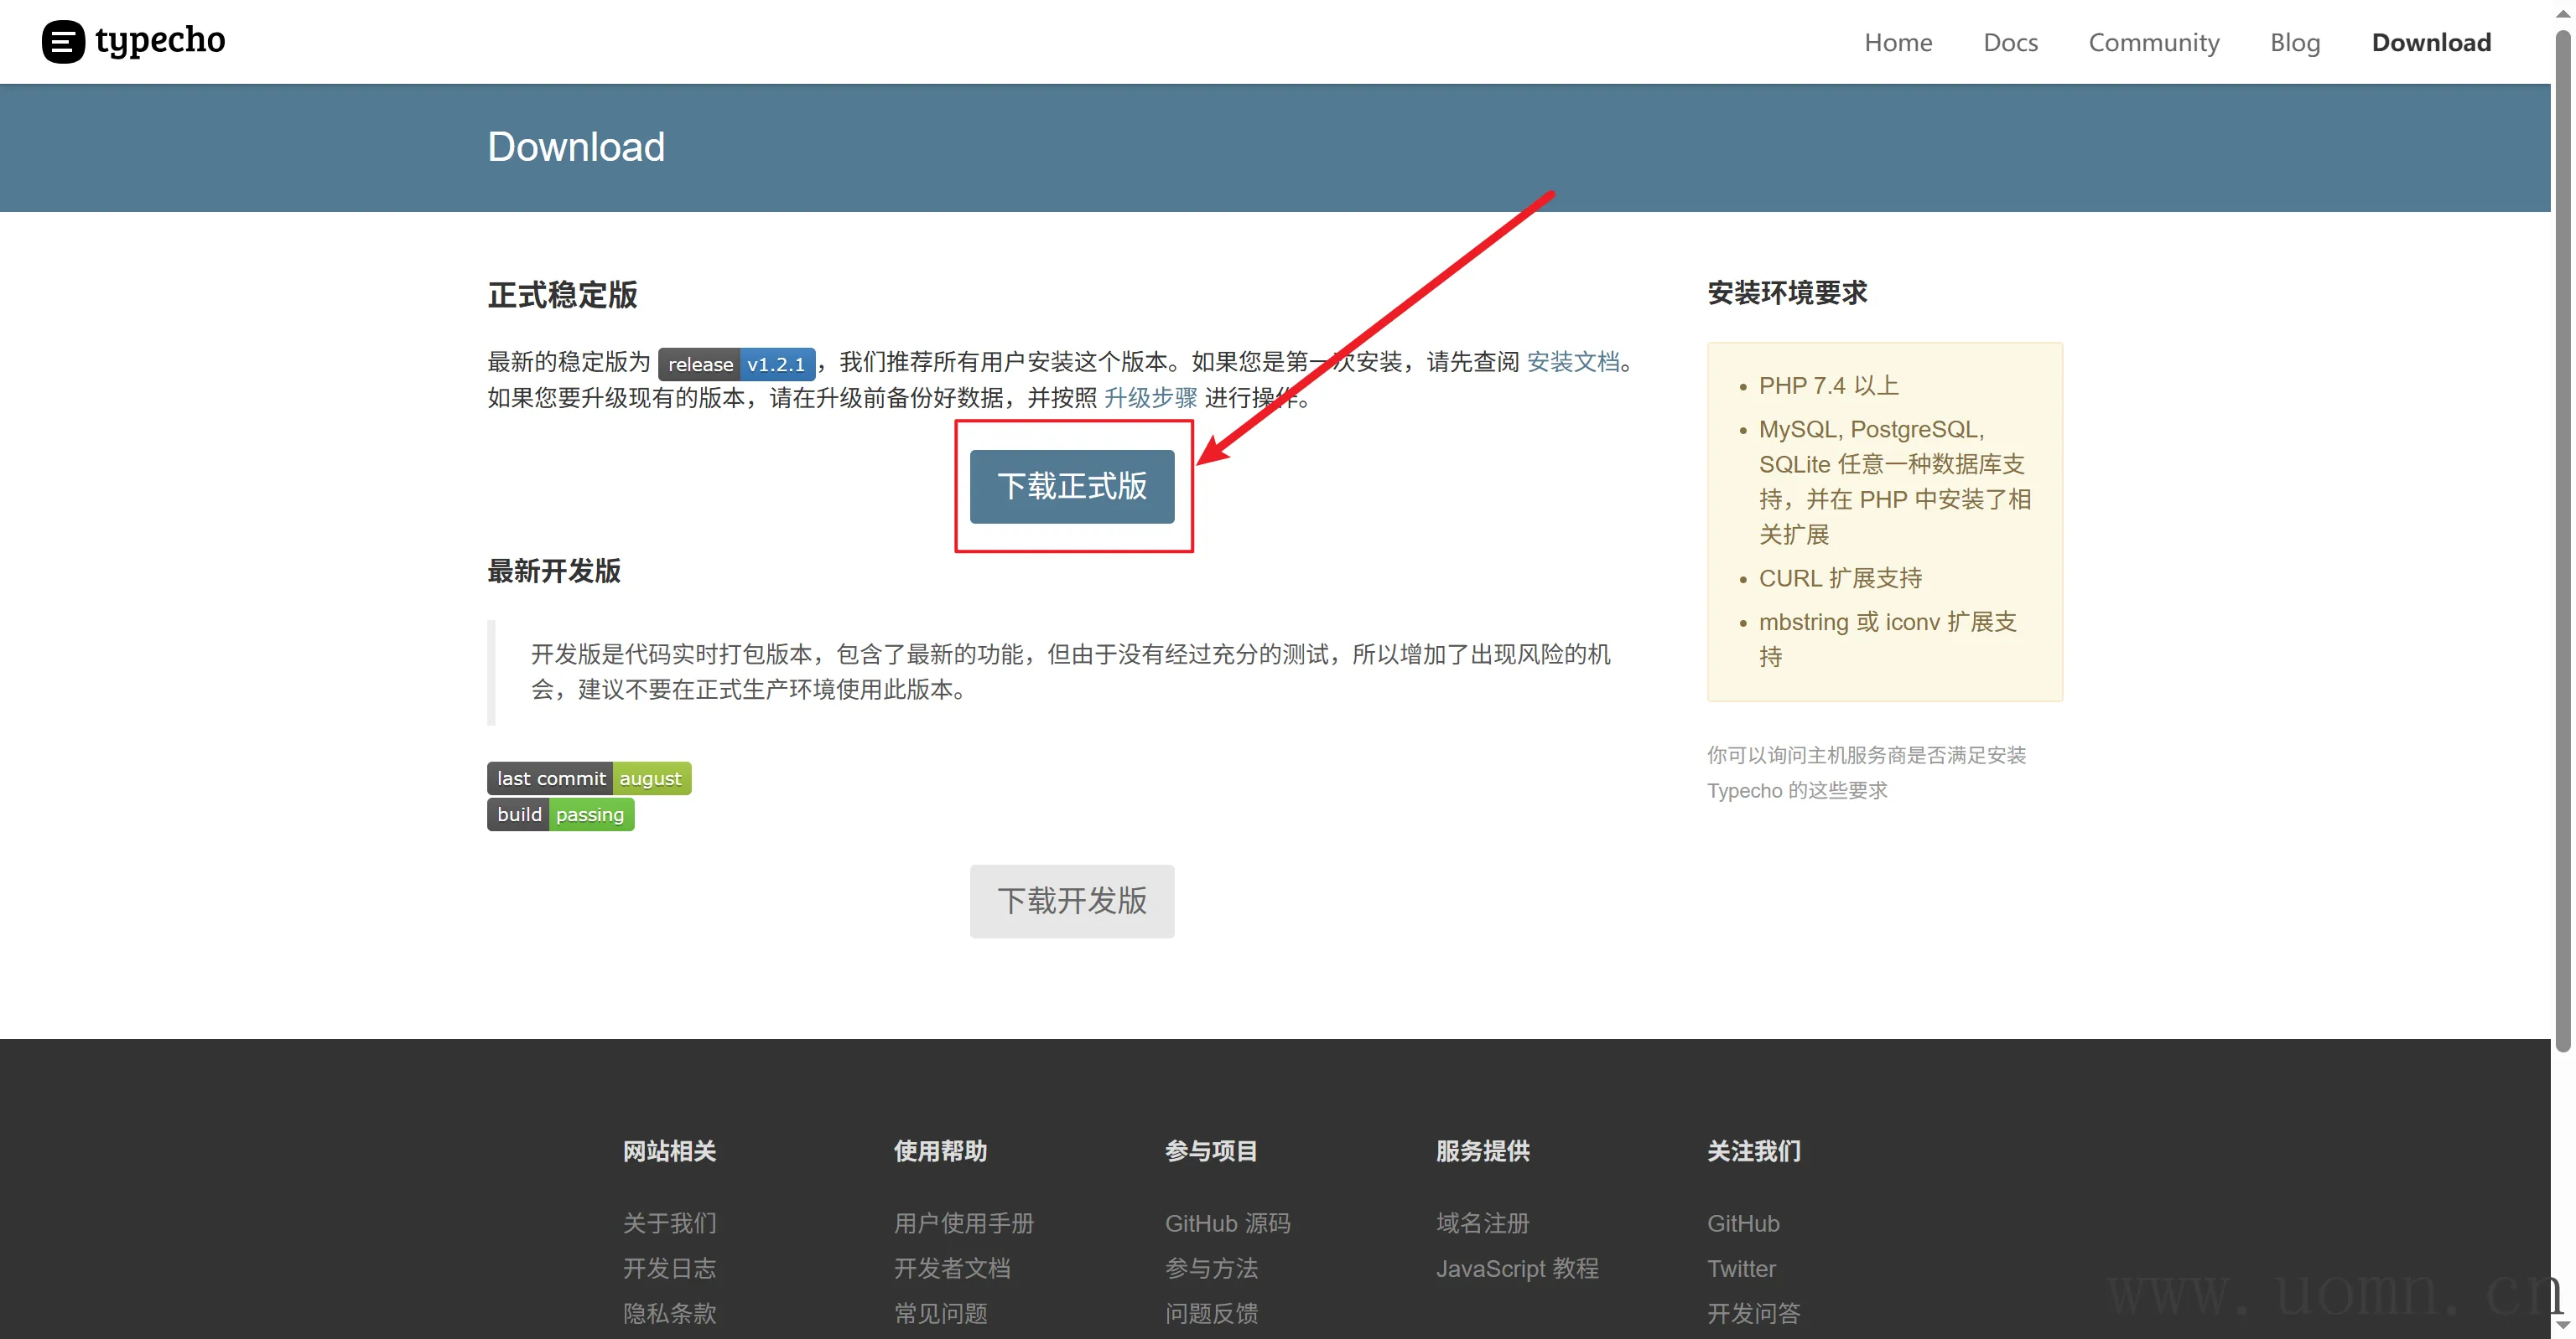Screen dimensions: 2576x1339
Task: Go to the Docs page
Action: coord(2010,42)
